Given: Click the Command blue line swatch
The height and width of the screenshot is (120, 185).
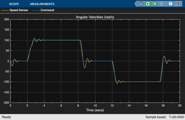Looking at the screenshot, I should pos(36,10).
